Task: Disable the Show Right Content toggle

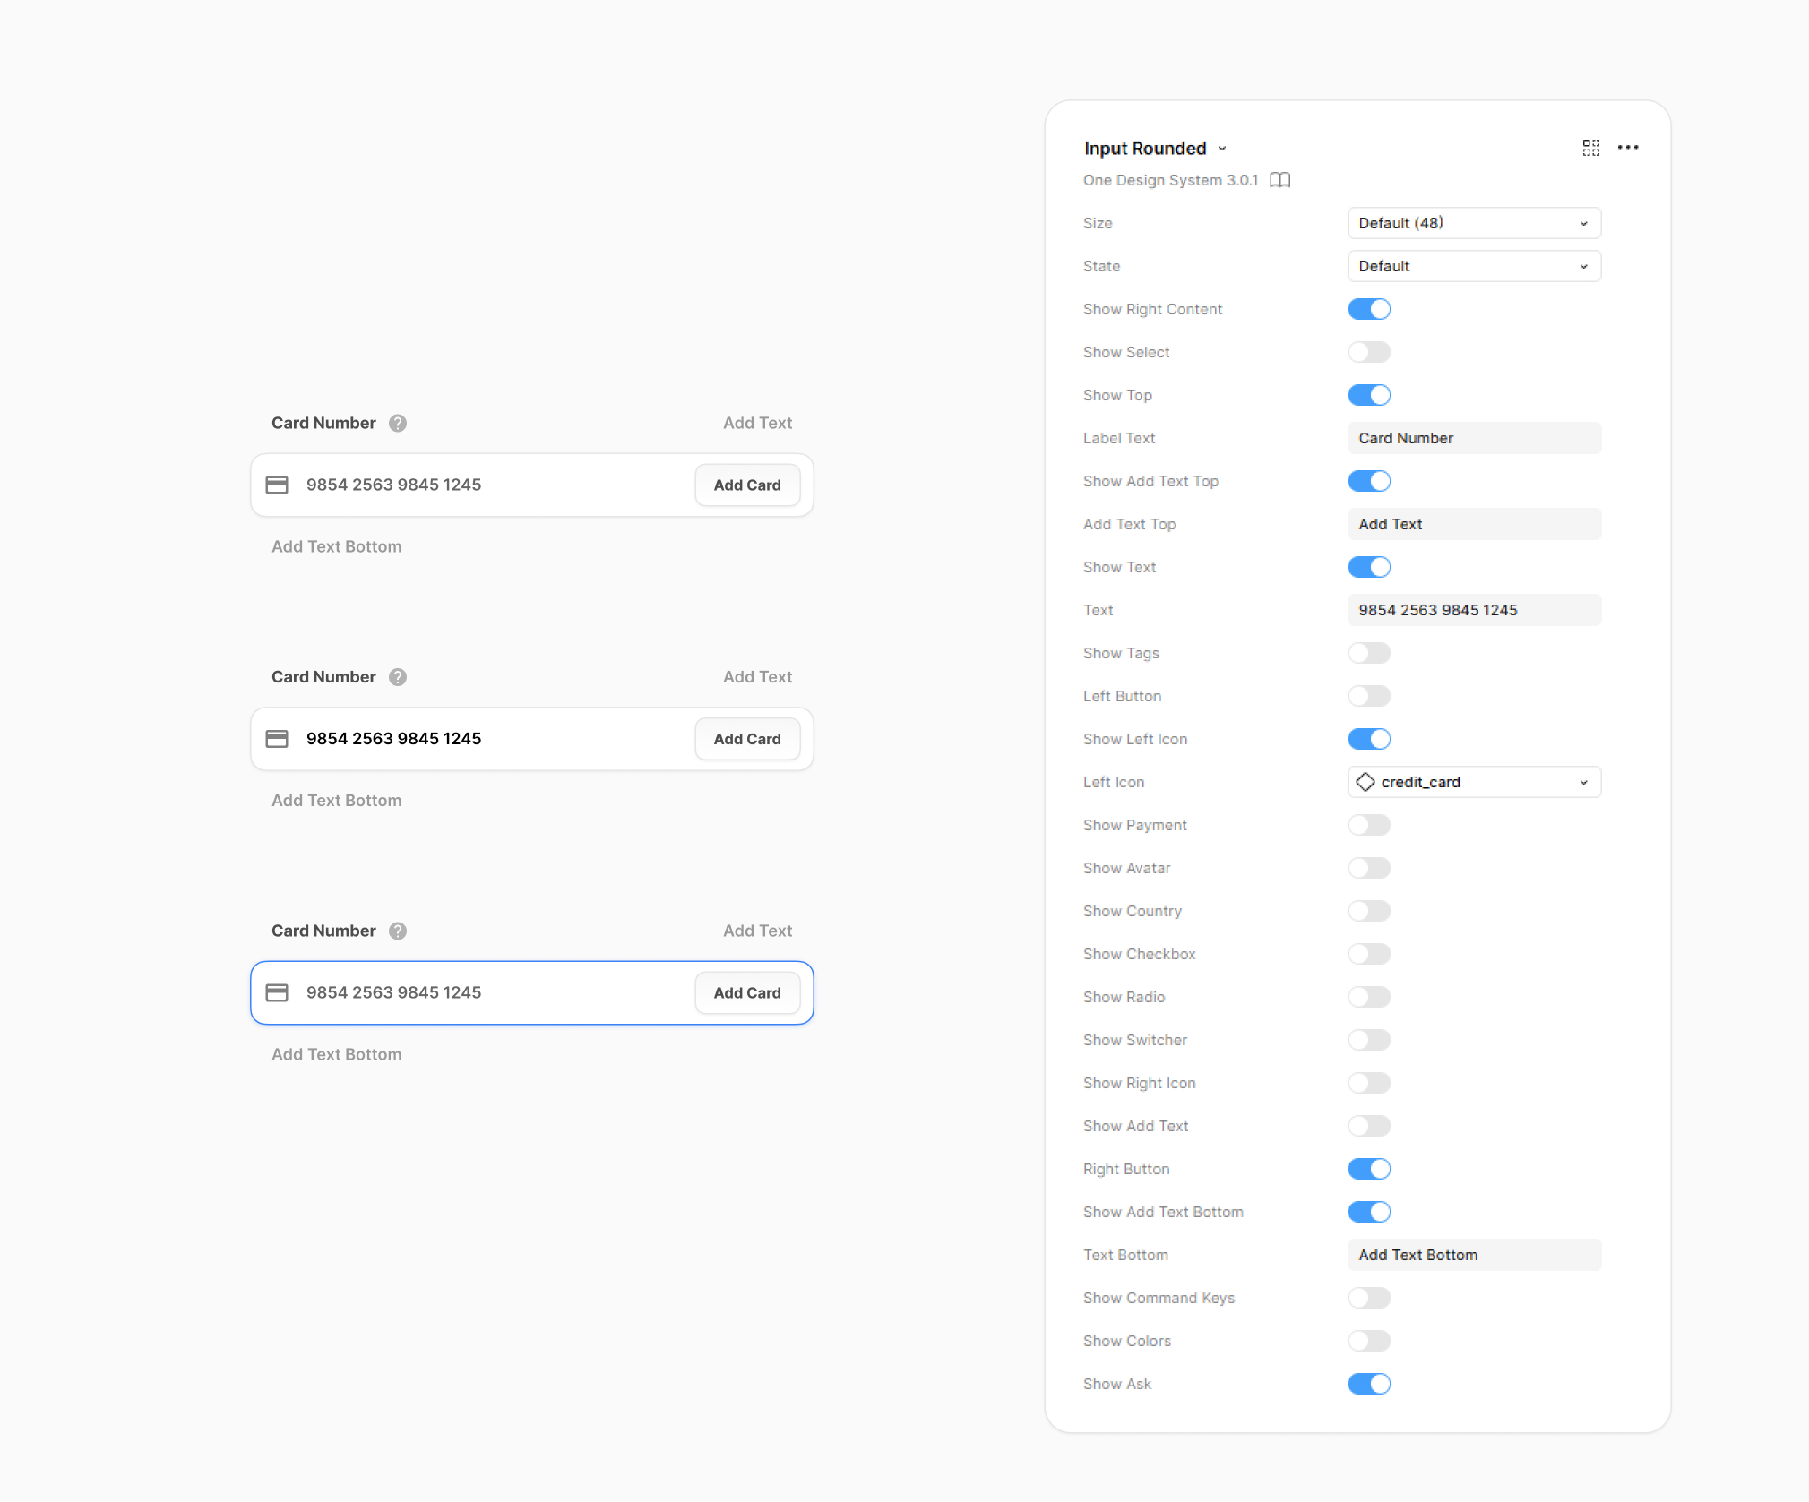Action: point(1369,309)
